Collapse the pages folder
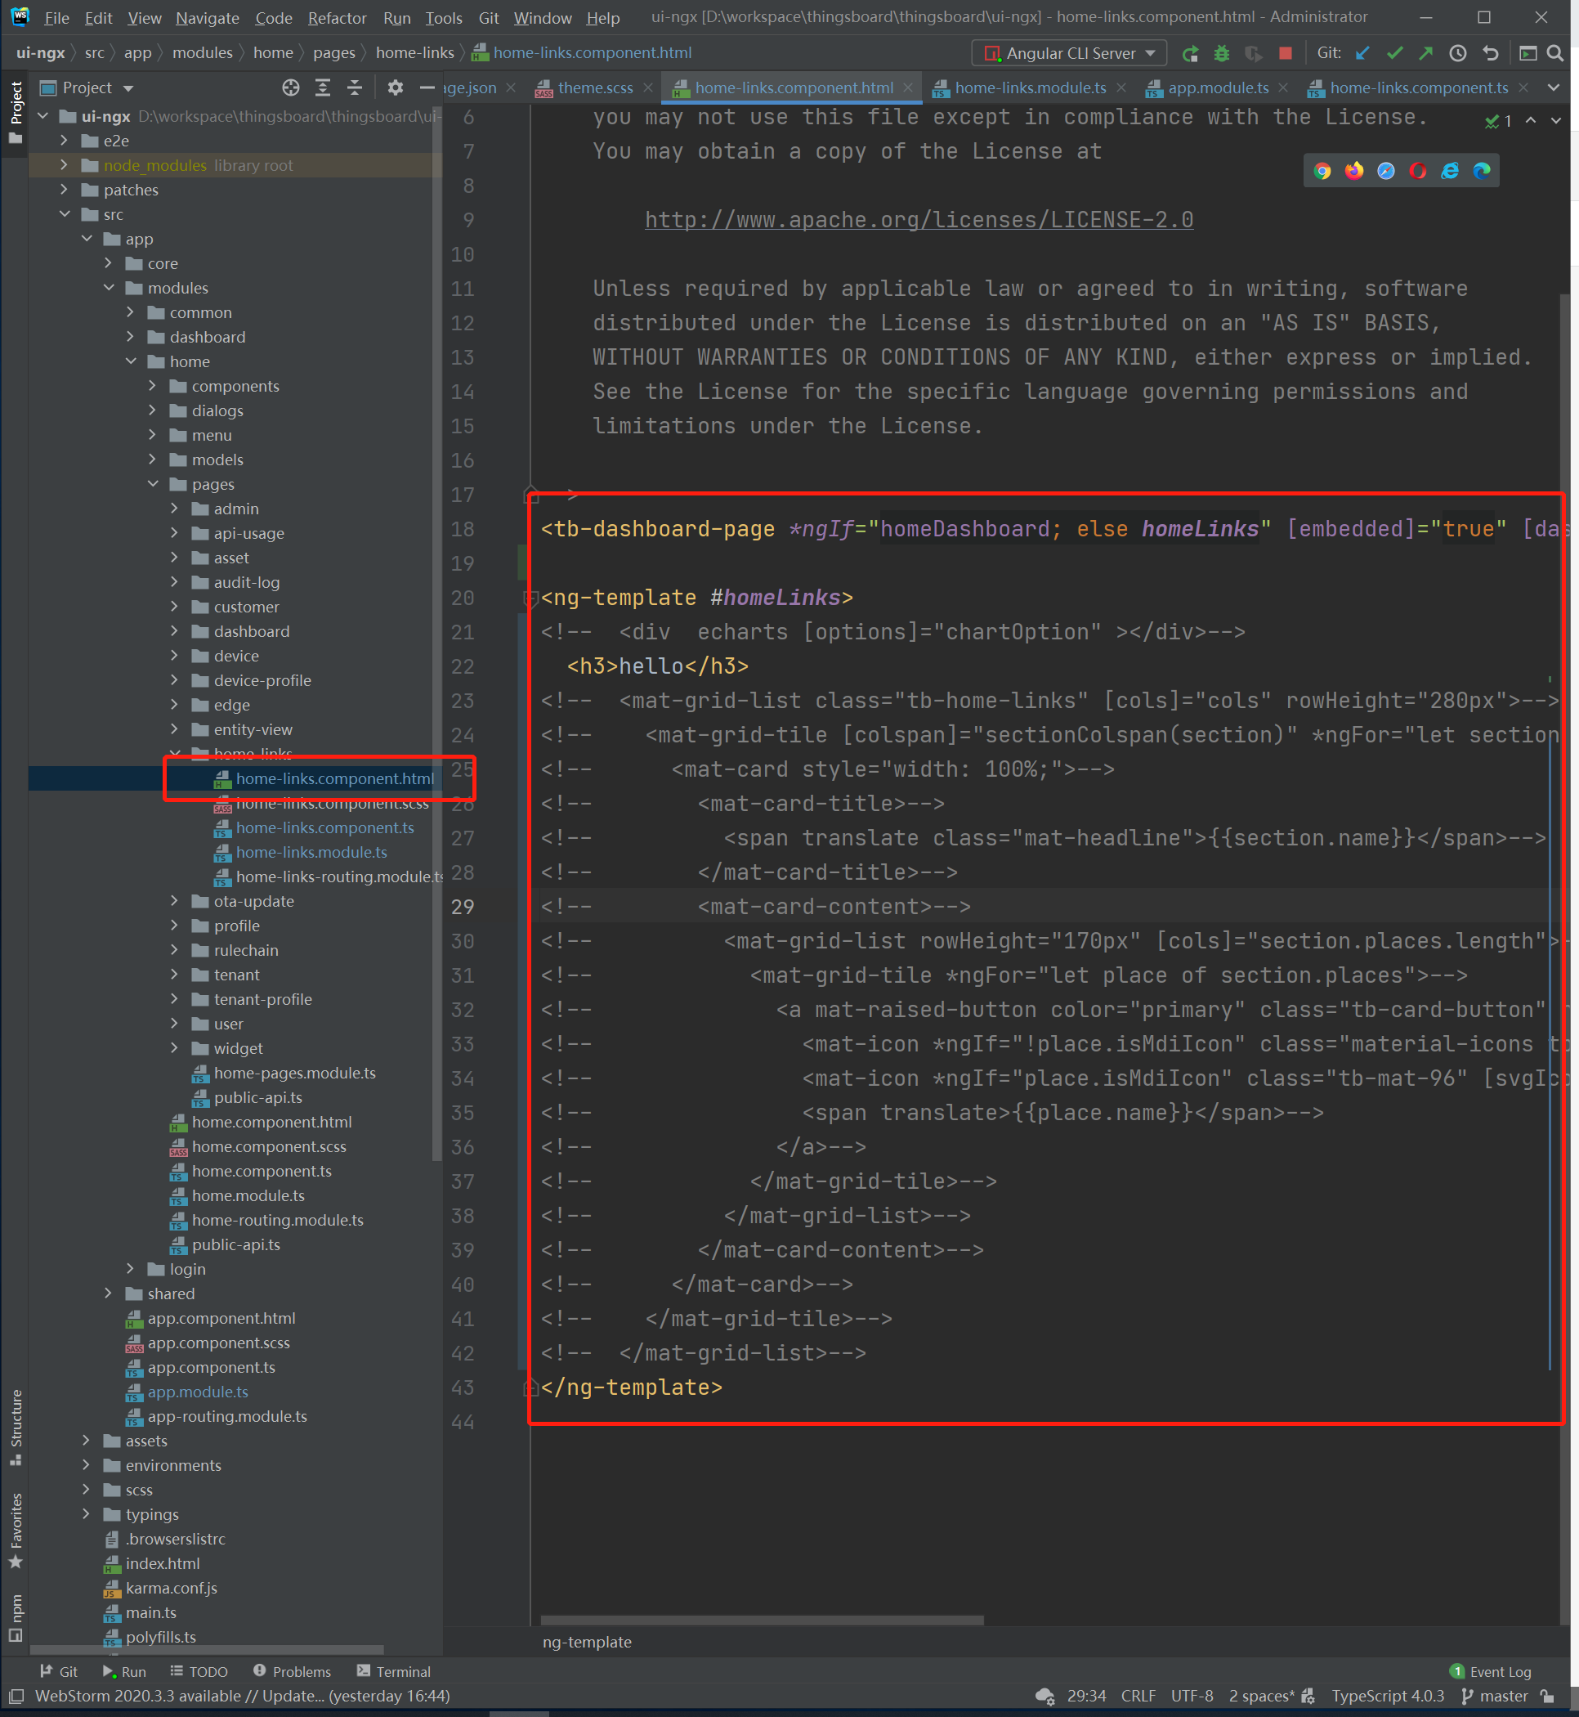This screenshot has width=1579, height=1717. pyautogui.click(x=153, y=484)
